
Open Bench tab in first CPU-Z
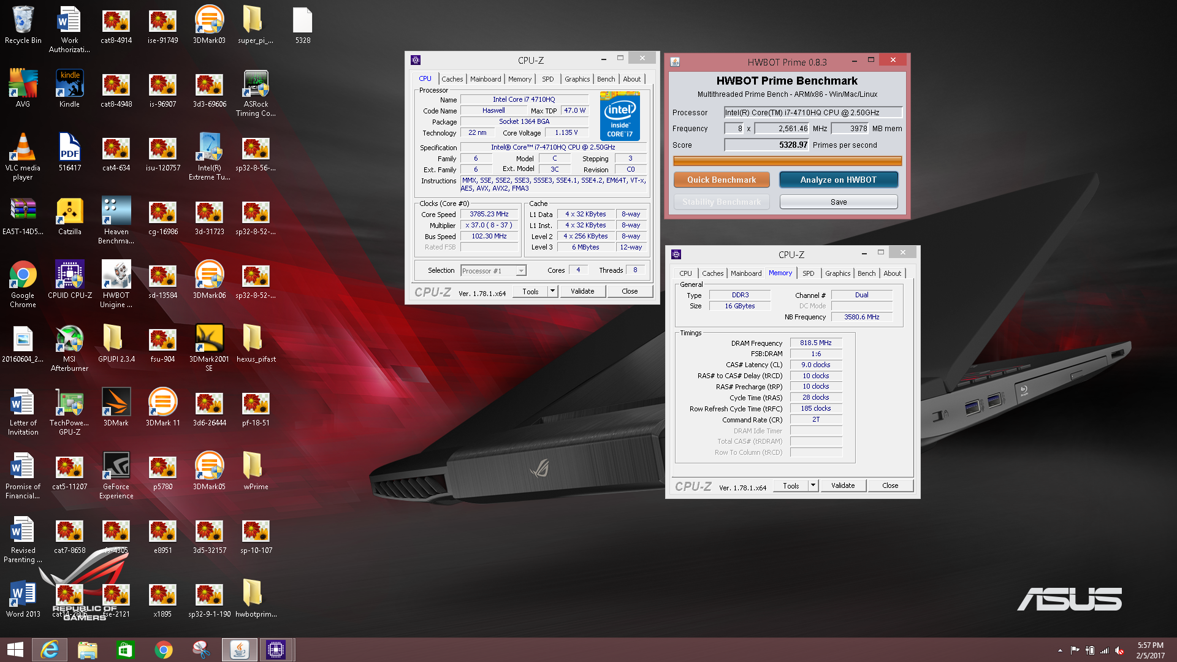point(606,79)
